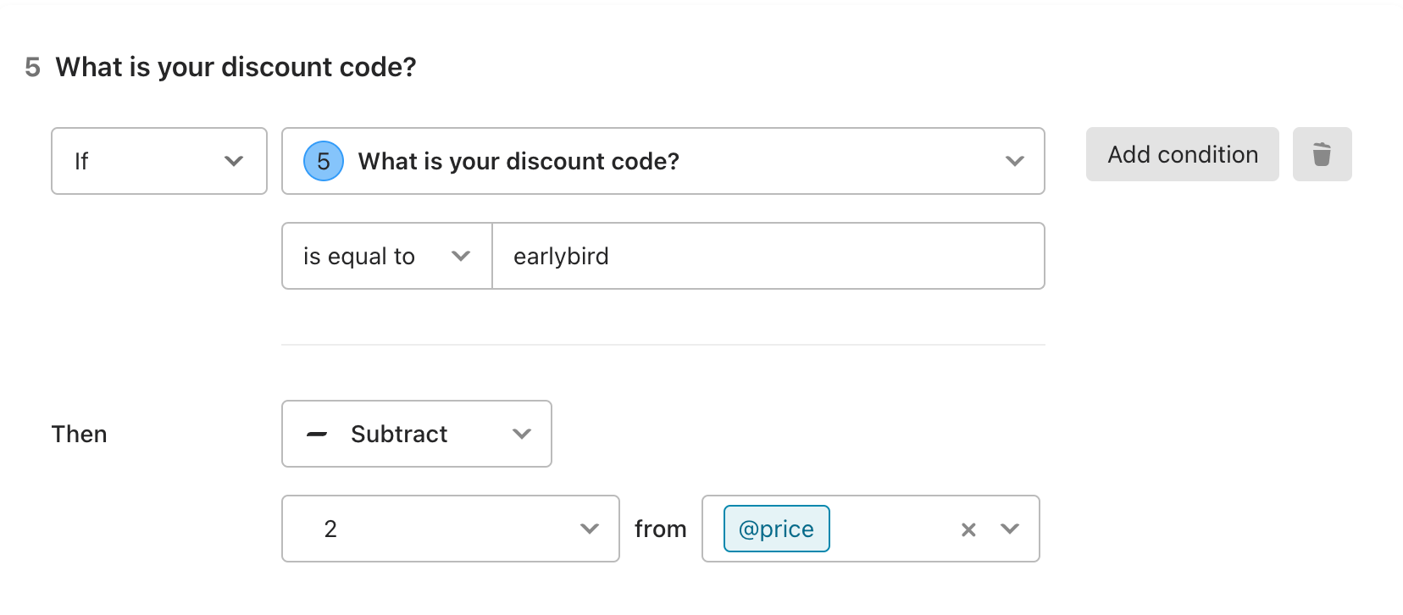Screen dimensions: 1403x615
Task: Click the 'What is your discount code?' selector
Action: pos(663,161)
